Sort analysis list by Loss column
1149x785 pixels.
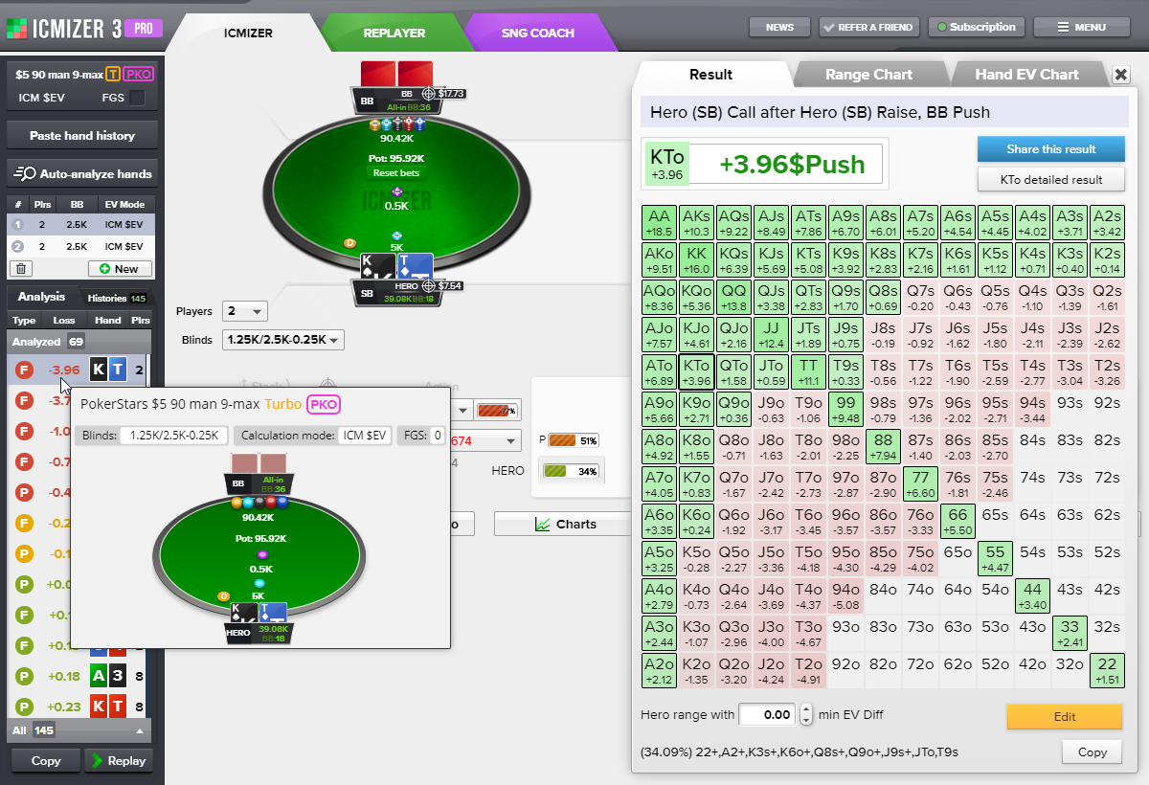(64, 321)
